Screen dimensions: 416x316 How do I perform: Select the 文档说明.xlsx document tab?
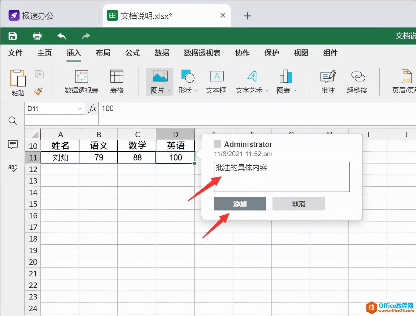147,16
